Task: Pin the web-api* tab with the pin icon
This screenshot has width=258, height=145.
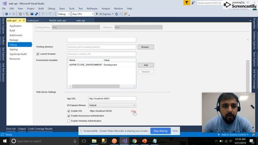Action: click(20, 21)
